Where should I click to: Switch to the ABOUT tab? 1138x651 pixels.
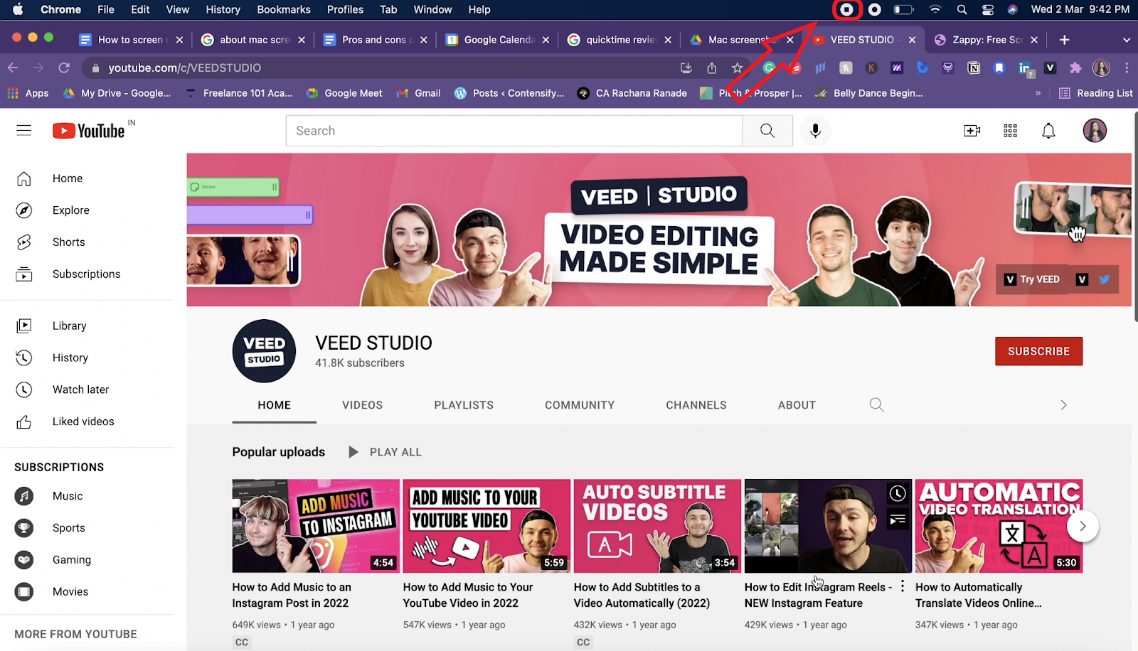tap(797, 405)
